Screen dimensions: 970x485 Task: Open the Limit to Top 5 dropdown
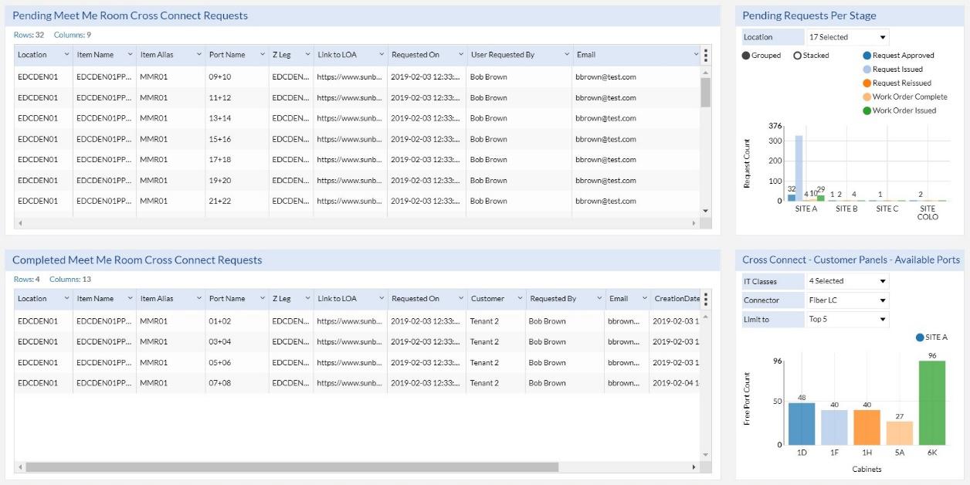(x=846, y=319)
